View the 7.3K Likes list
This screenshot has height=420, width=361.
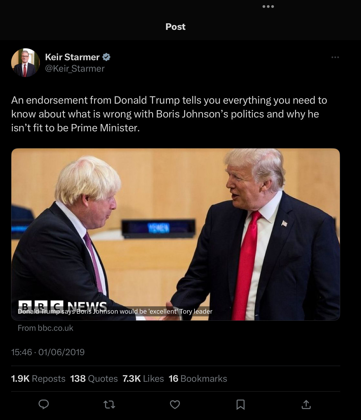click(143, 378)
